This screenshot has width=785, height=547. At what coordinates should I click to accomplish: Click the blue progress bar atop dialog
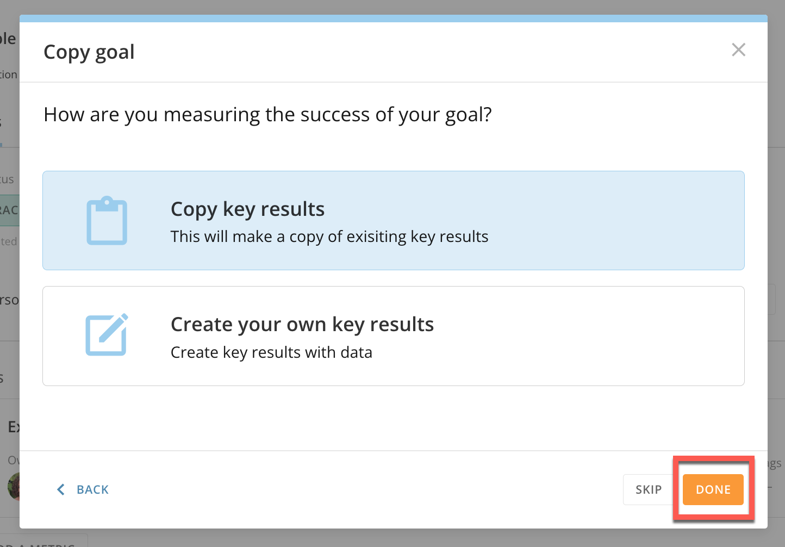394,18
